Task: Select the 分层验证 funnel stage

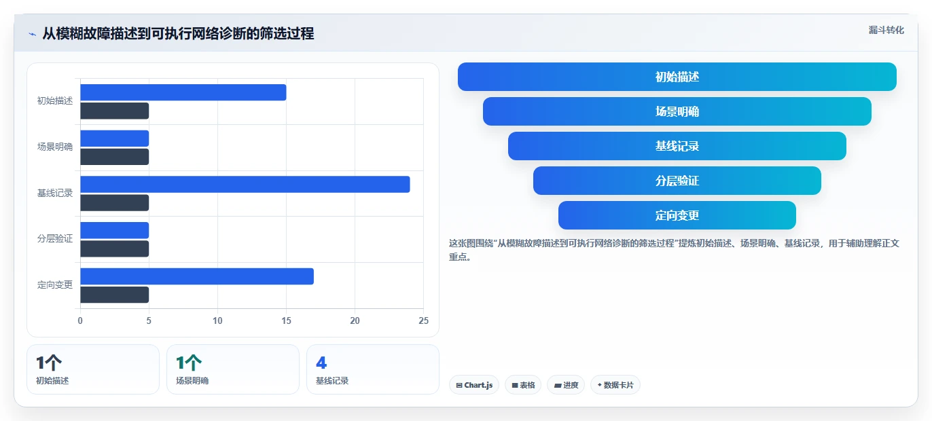Action: point(677,181)
